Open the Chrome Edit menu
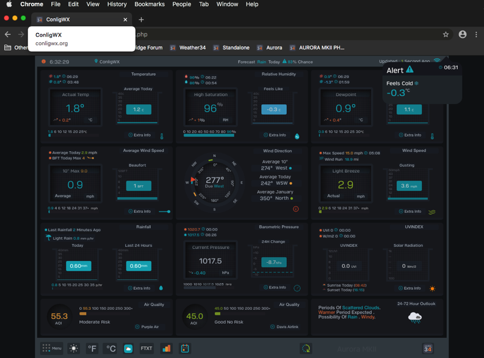This screenshot has height=358, width=484. [x=73, y=4]
